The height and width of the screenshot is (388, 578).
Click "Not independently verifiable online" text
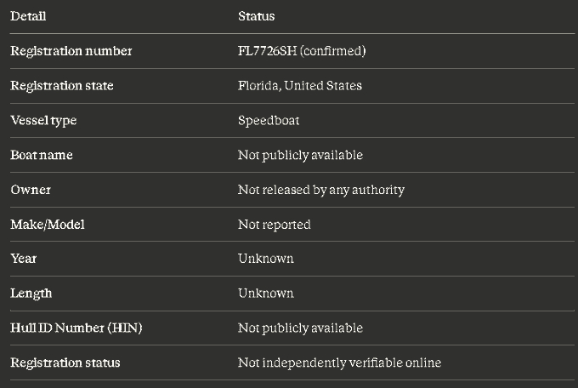pyautogui.click(x=339, y=362)
